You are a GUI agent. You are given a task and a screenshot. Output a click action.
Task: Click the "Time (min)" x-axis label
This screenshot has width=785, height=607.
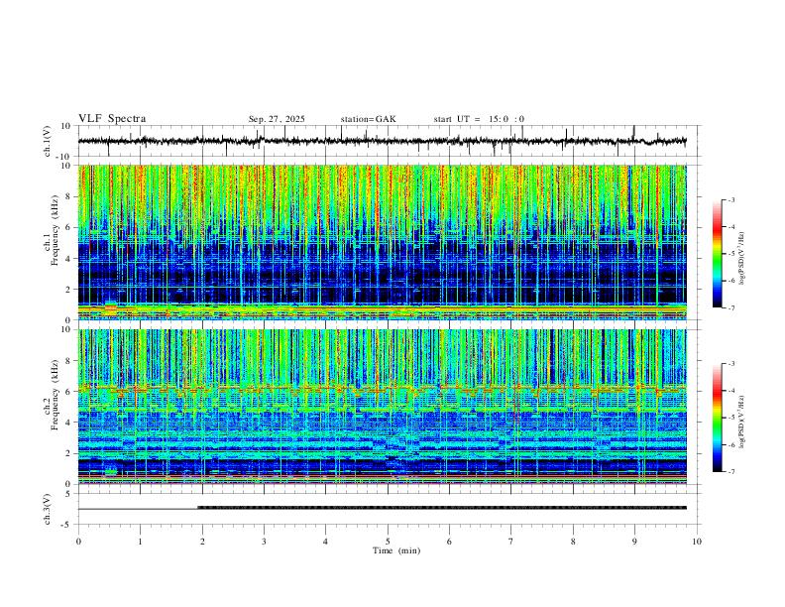click(396, 550)
